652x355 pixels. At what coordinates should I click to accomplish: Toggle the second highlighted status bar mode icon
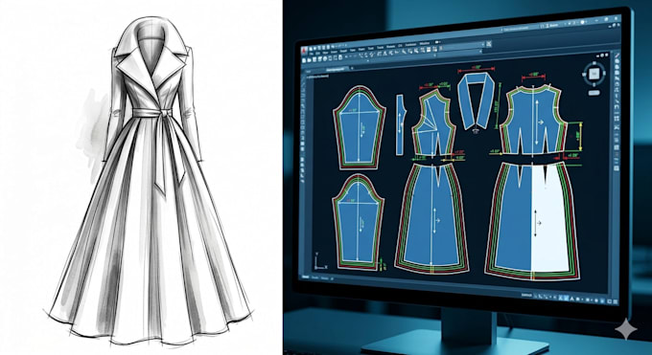(567, 298)
